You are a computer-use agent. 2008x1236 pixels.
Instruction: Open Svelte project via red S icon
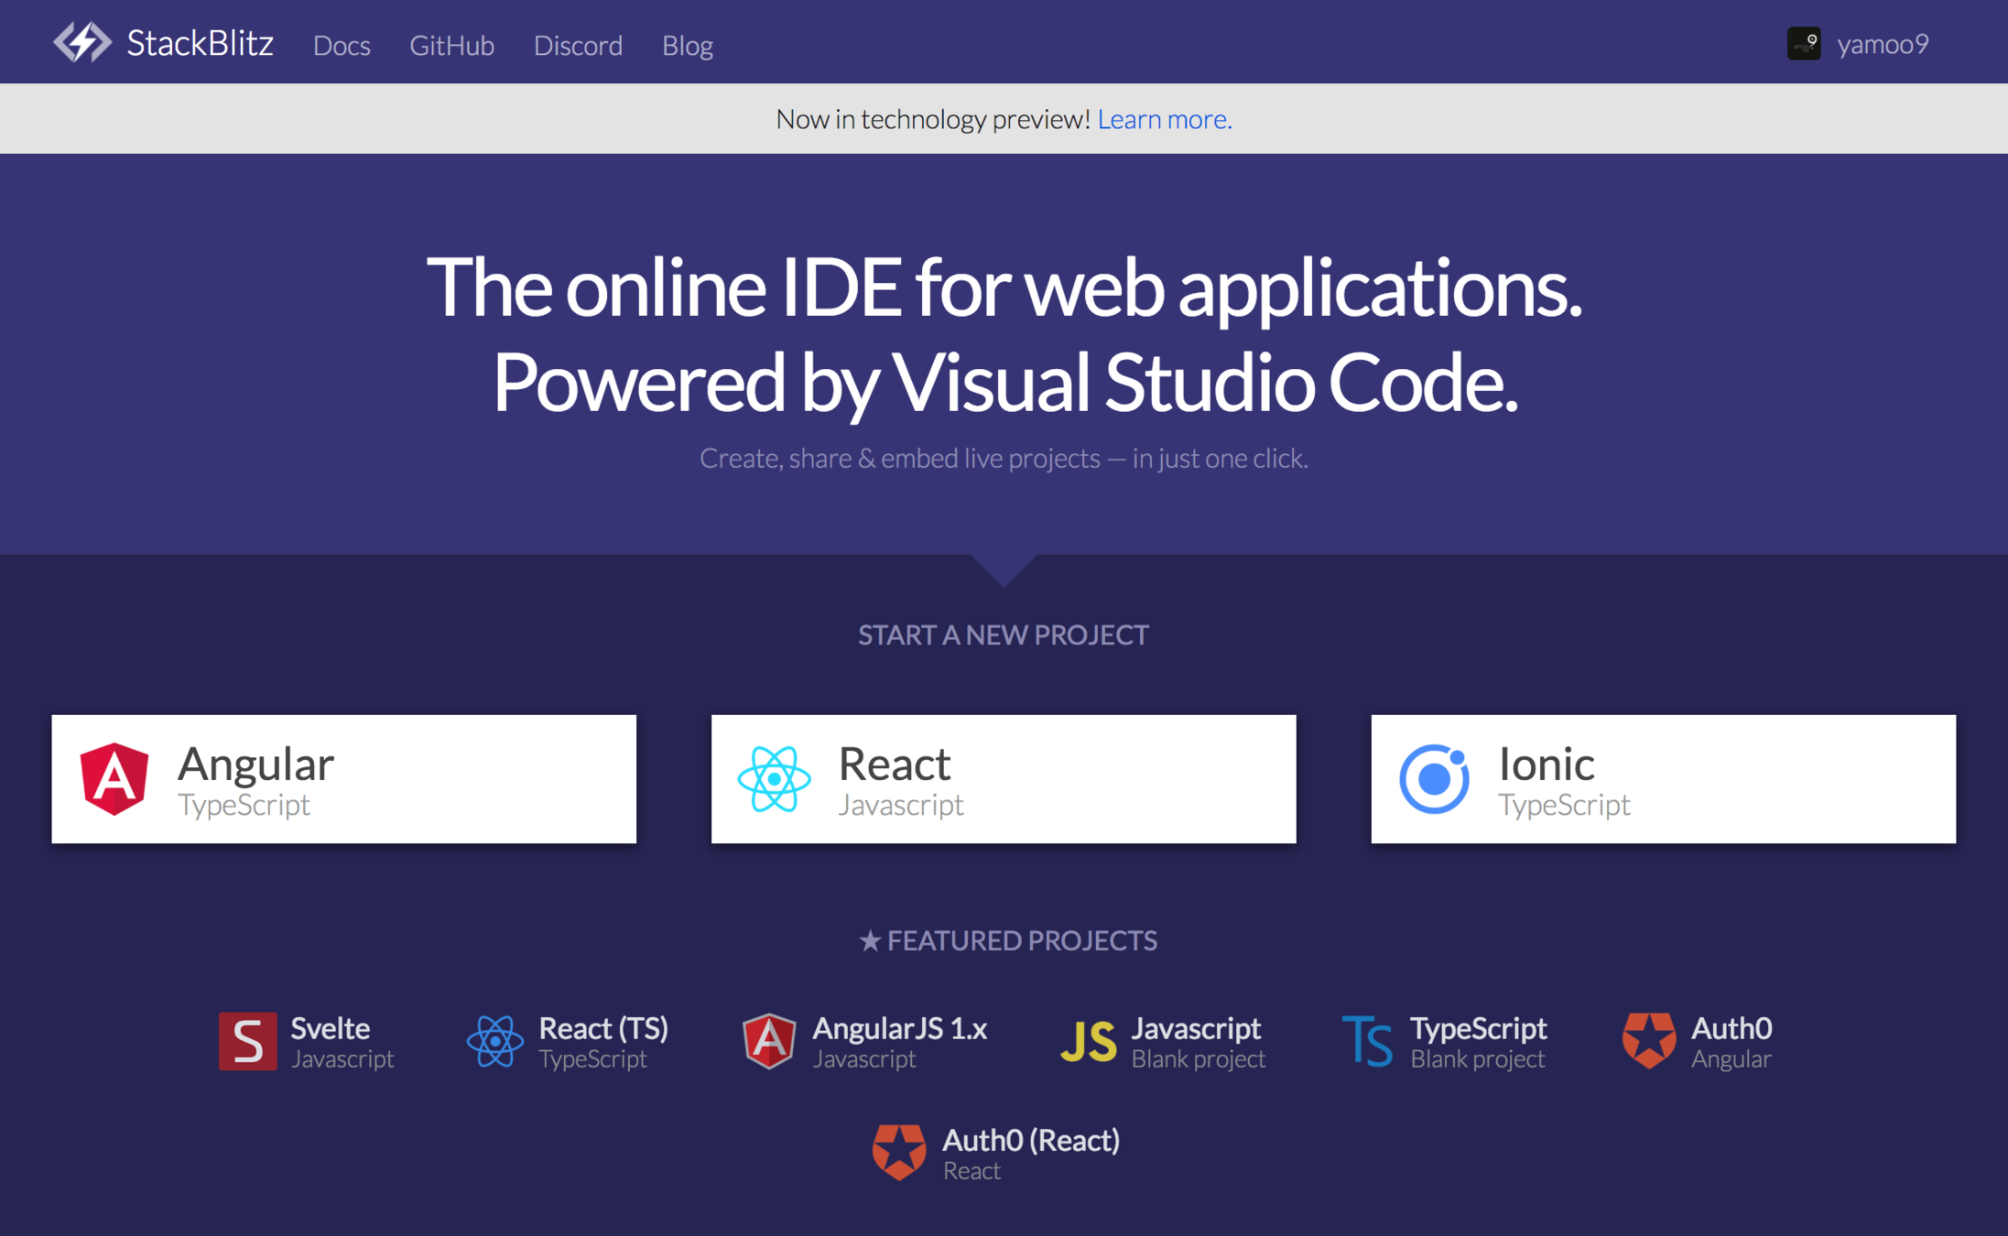click(x=247, y=1041)
